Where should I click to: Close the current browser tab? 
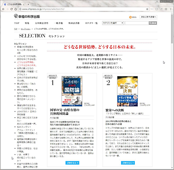pos(28,4)
